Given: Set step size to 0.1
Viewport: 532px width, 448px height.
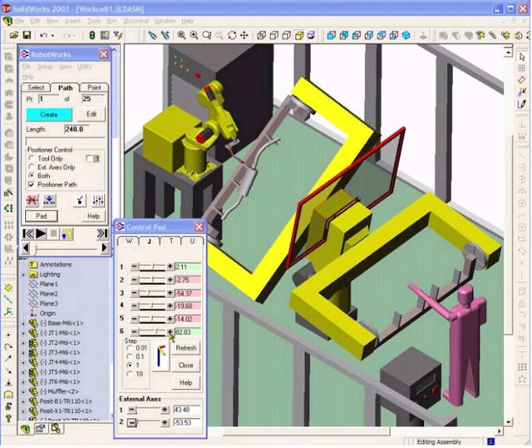Looking at the screenshot, I should [x=130, y=356].
